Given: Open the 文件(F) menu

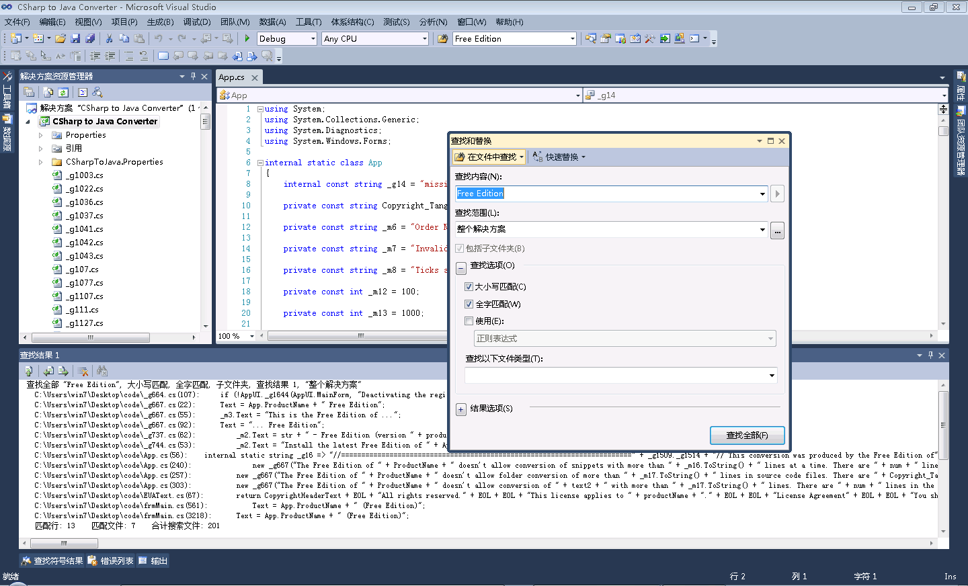Looking at the screenshot, I should click(x=17, y=22).
